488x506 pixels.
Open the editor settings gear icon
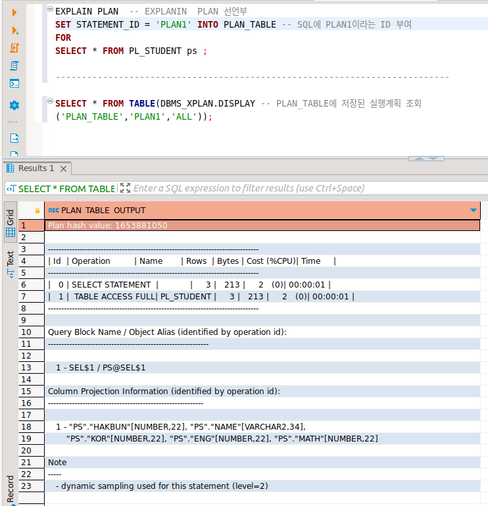click(x=14, y=105)
